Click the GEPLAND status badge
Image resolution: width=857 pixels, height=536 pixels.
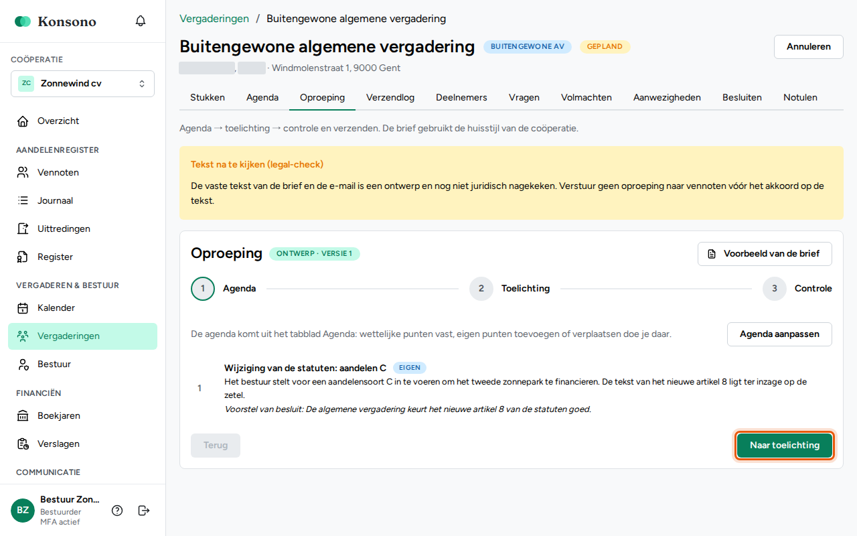[x=605, y=47]
